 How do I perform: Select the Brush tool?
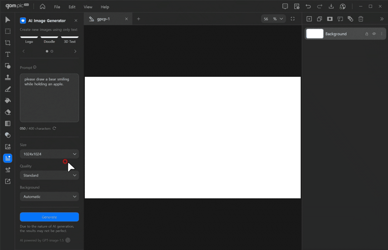pyautogui.click(x=8, y=89)
